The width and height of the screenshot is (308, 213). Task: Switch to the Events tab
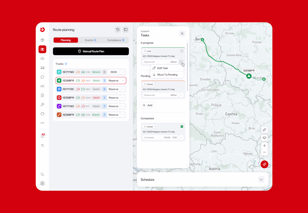click(90, 40)
